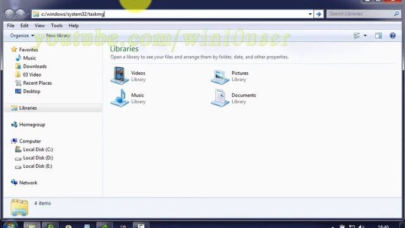Open the File menu
405x228 pixels.
tap(11, 25)
